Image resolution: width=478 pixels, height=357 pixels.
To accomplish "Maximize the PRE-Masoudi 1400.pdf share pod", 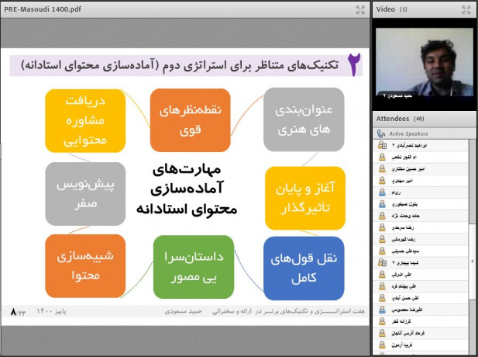I will (x=360, y=9).
